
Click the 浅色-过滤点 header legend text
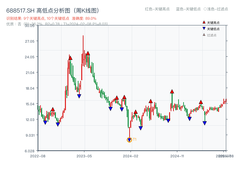[x=216, y=9]
